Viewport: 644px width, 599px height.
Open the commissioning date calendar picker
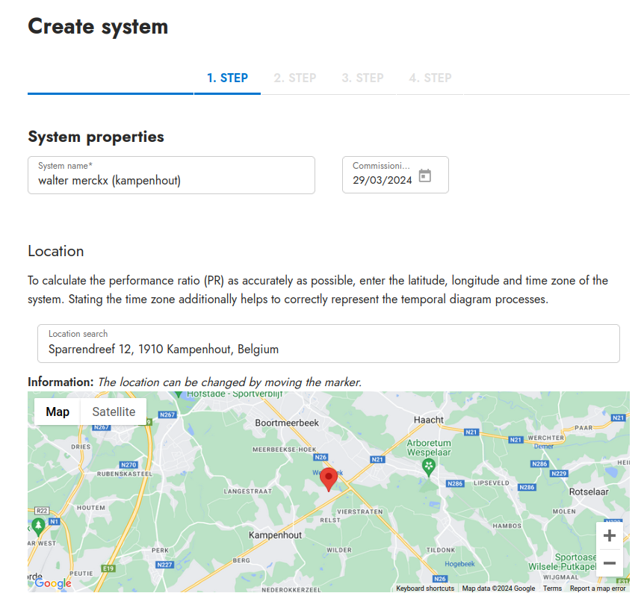[424, 176]
